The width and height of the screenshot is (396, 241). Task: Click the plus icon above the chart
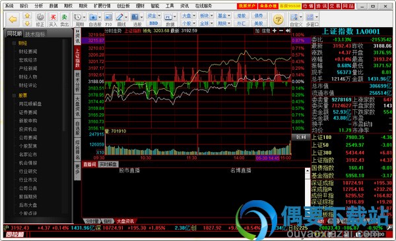[275, 30]
